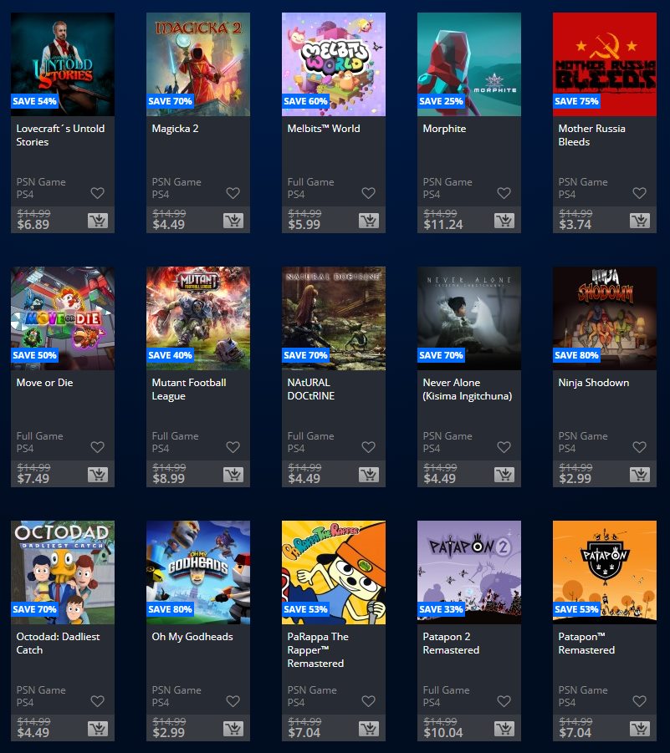Wishlist Lovecraft's Untold Stories with heart

click(98, 193)
